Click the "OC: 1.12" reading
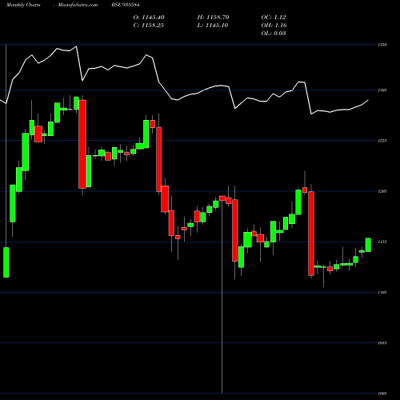400x400 pixels. click(x=274, y=18)
